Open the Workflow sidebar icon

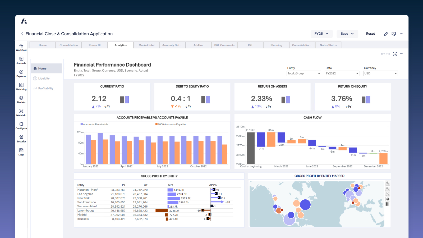pos(21,46)
